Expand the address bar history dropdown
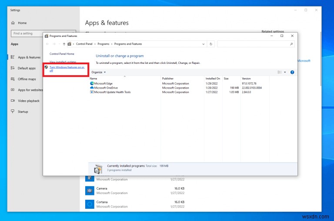The height and width of the screenshot is (221, 334). pyautogui.click(x=204, y=44)
